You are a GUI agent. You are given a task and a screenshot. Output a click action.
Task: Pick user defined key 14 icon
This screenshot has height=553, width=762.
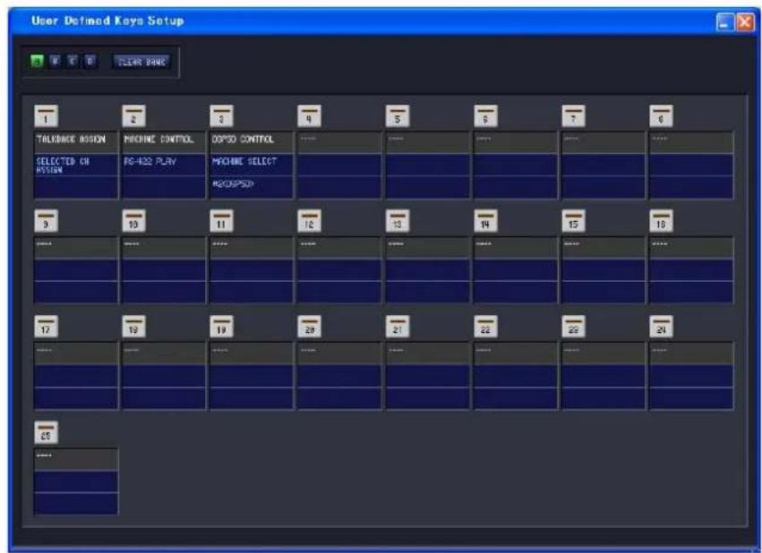click(x=485, y=221)
